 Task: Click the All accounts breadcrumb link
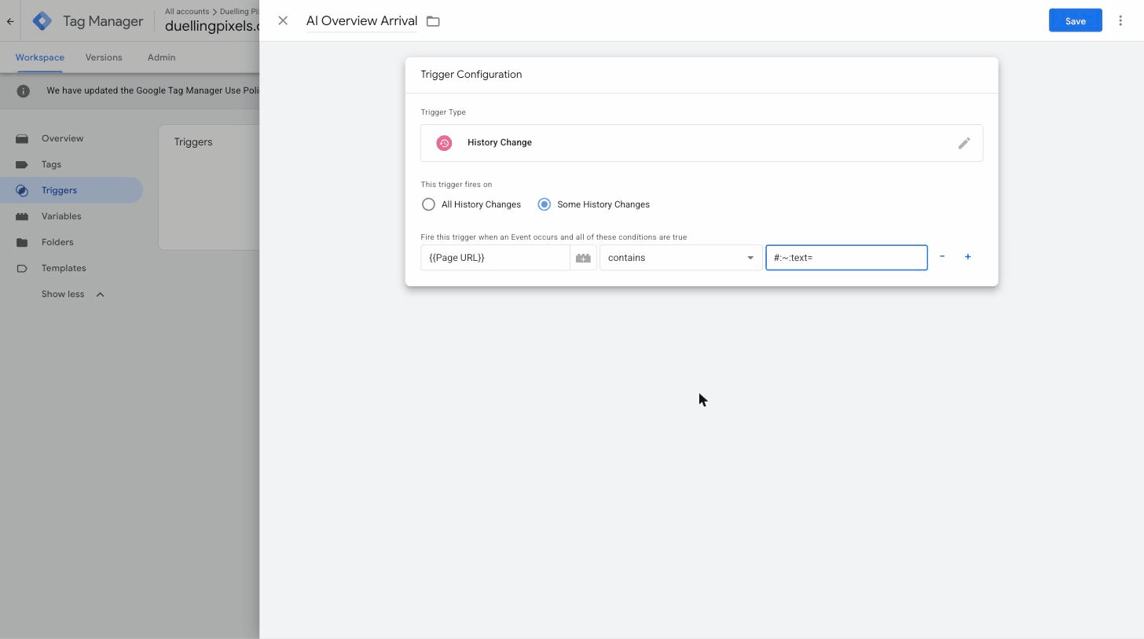point(187,12)
